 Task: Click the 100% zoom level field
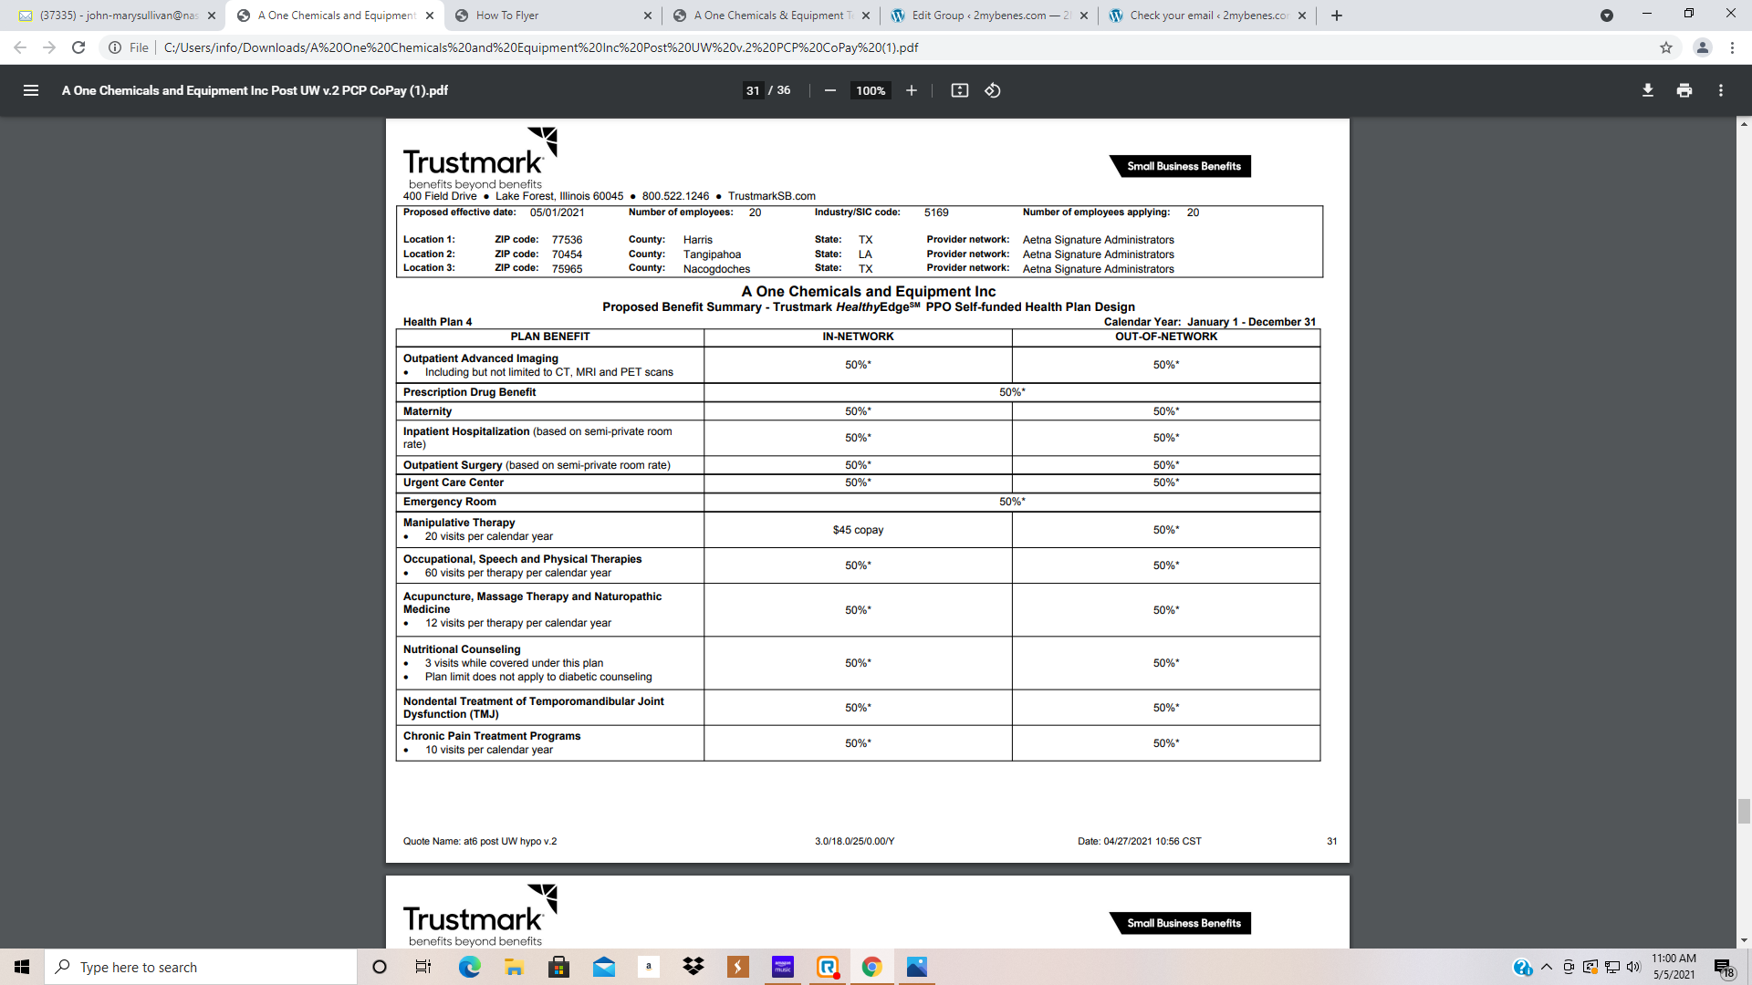[x=871, y=90]
